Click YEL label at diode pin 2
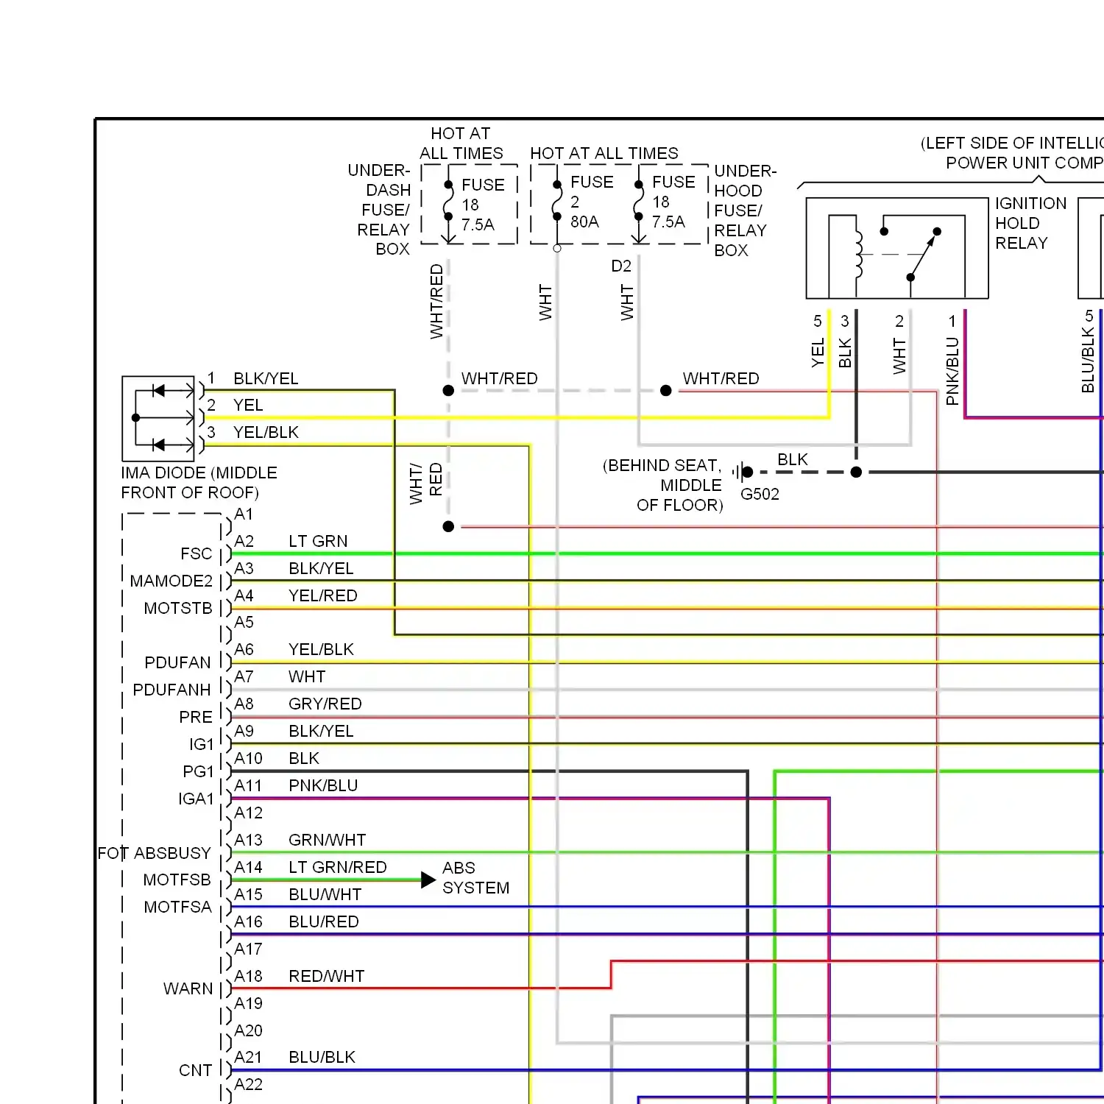Viewport: 1104px width, 1104px height. tap(248, 405)
